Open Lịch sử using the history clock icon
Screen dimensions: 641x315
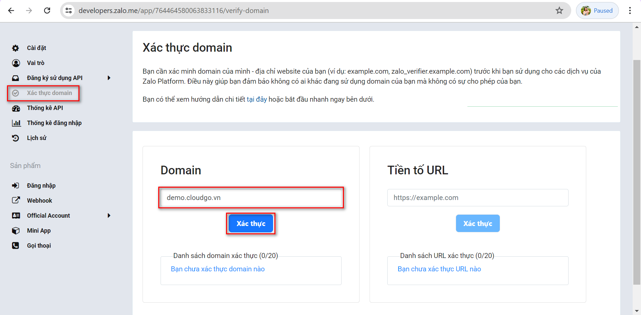point(16,138)
